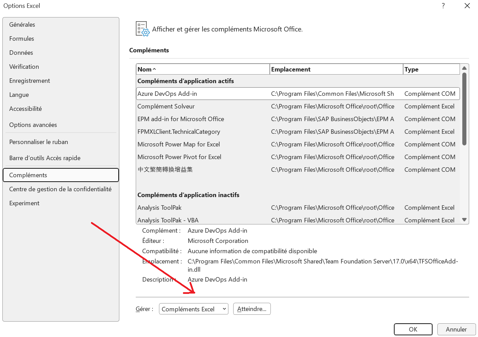Close the Options Excel dialog
This screenshot has width=478, height=337.
click(467, 6)
